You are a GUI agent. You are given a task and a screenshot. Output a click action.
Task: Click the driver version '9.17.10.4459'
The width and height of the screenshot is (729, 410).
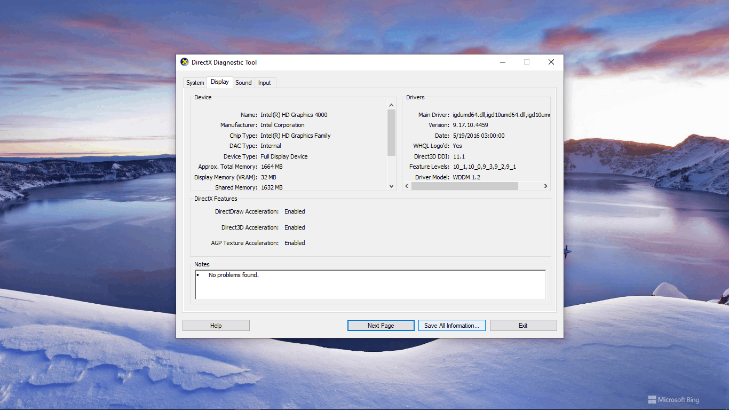point(470,125)
